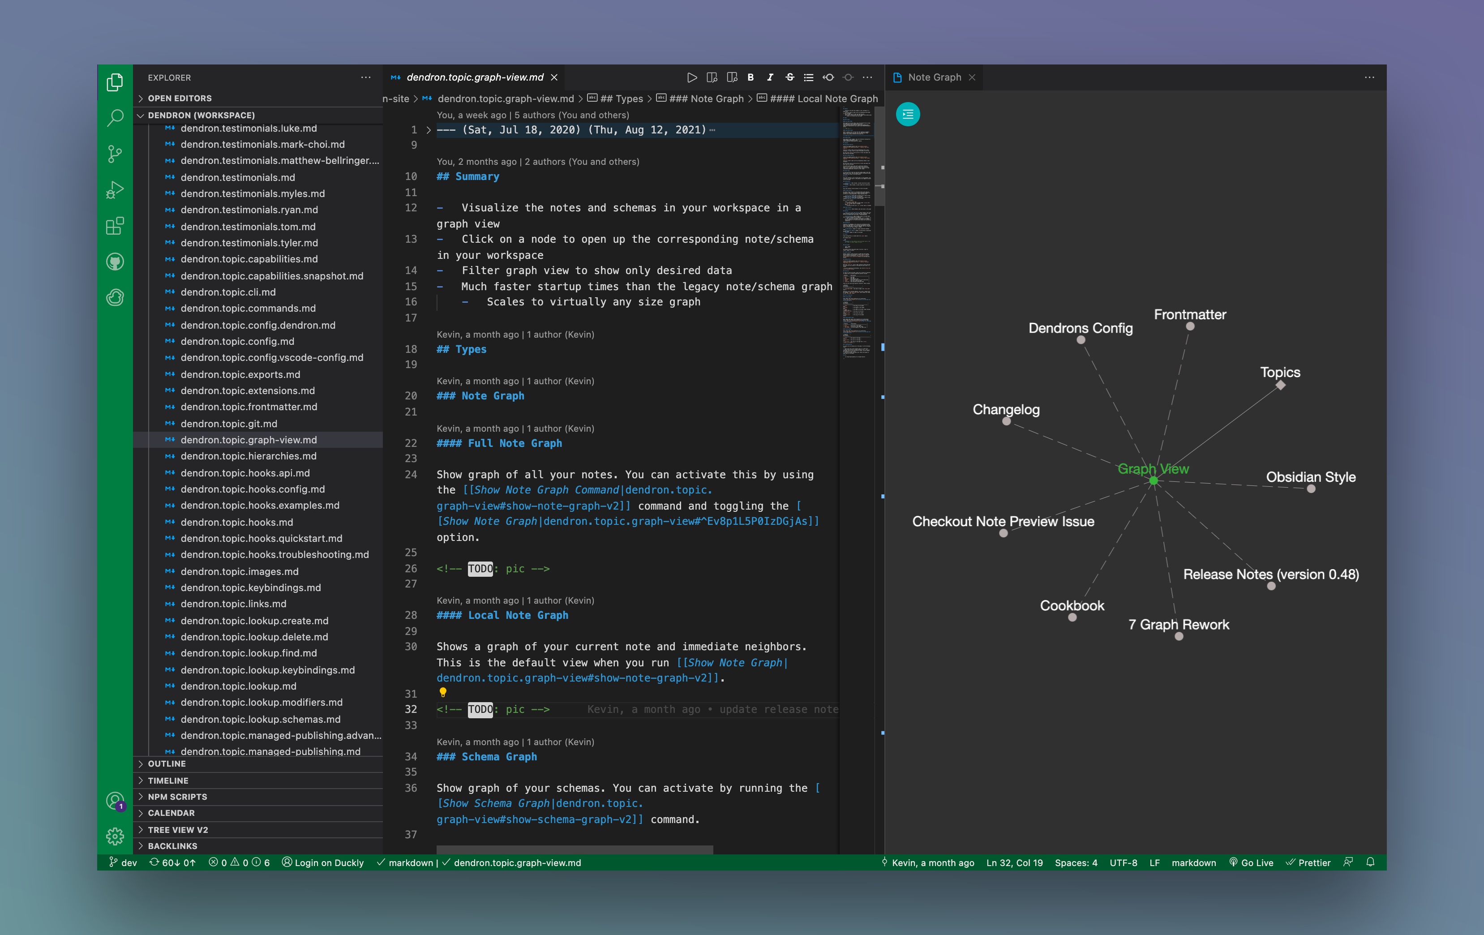
Task: Select dendron.topic.frontmatter.md in file explorer
Action: 250,406
